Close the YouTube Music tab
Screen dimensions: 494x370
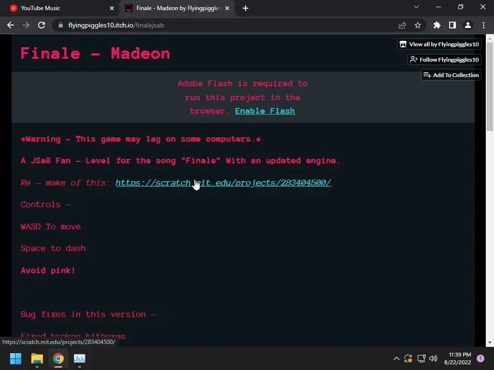click(112, 8)
